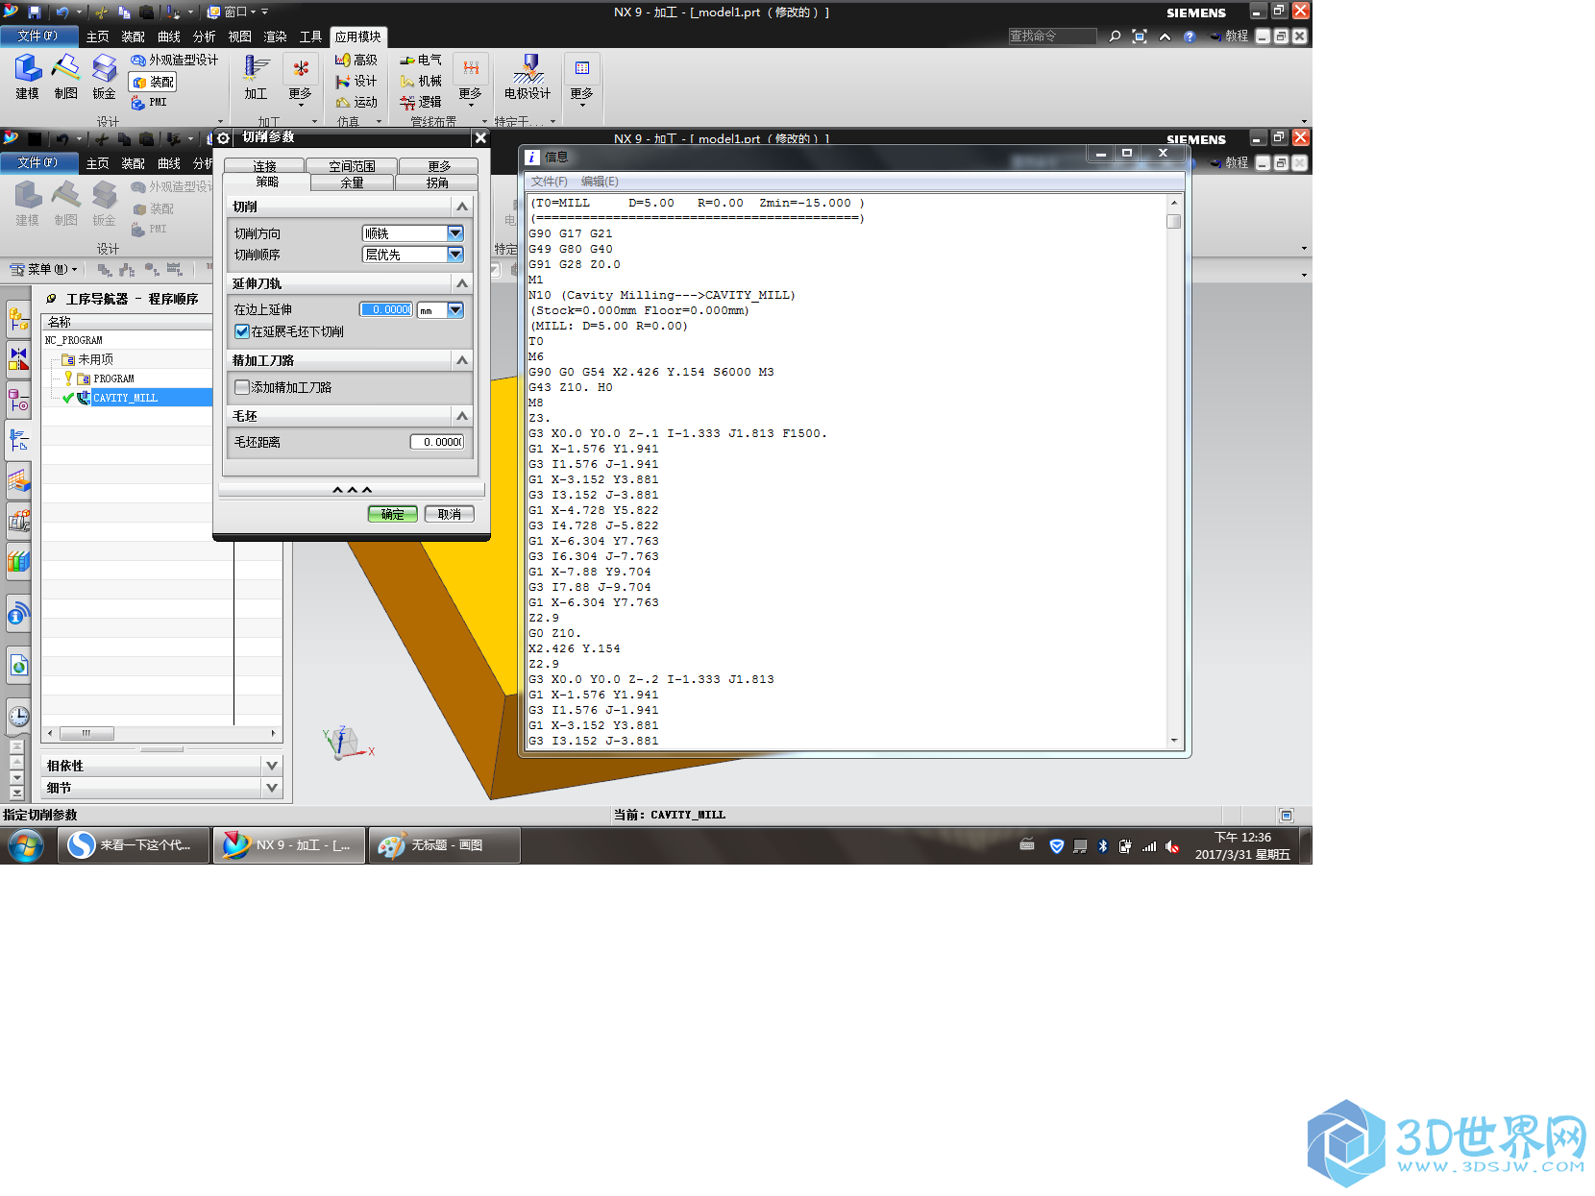The image size is (1595, 1196).
Task: Click the 加工 Manufacturing icon
Action: click(x=256, y=77)
